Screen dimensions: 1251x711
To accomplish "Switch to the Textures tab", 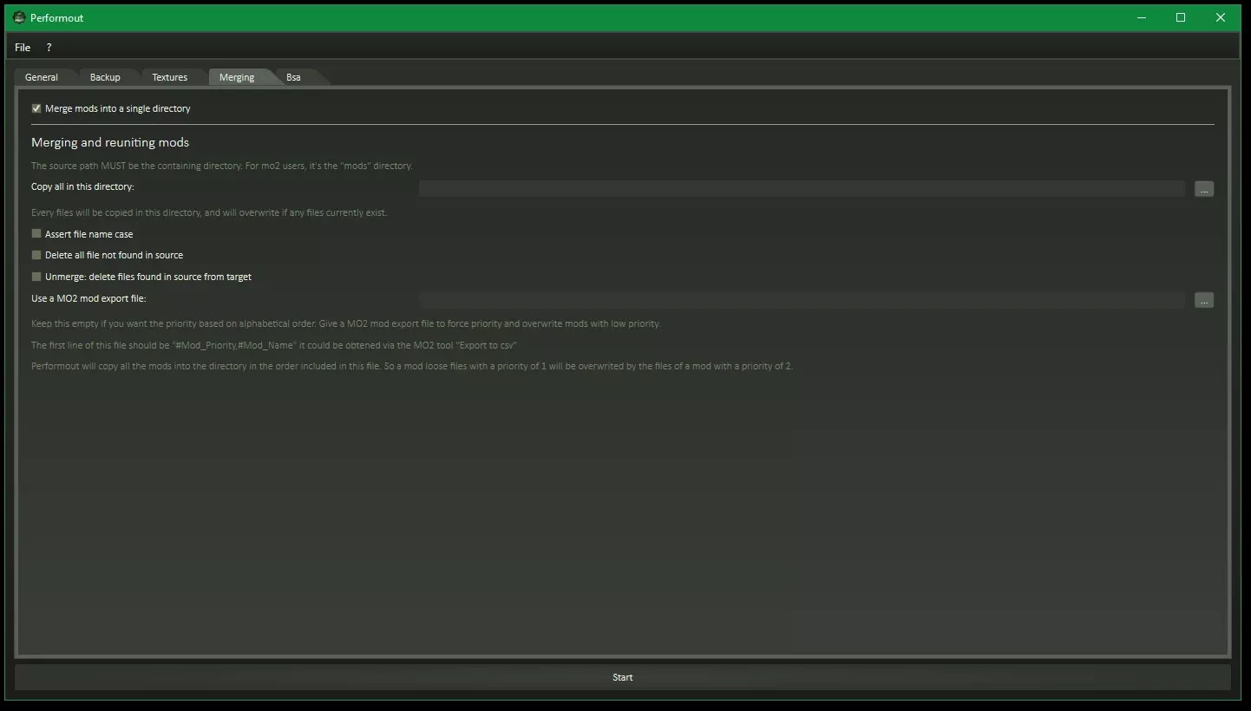I will point(170,77).
